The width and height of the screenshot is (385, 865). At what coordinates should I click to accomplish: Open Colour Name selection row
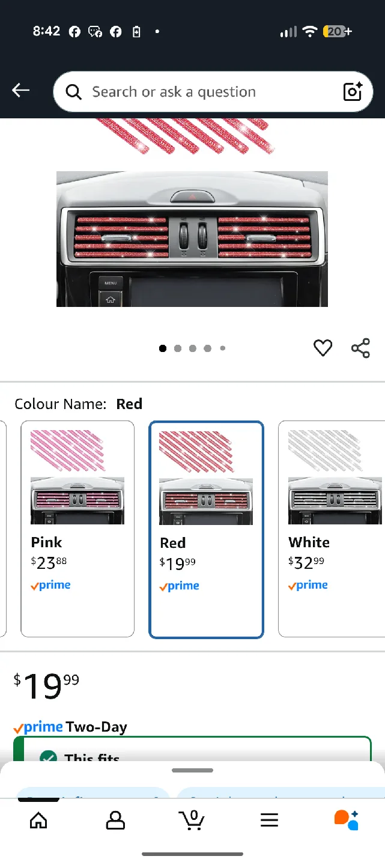(78, 404)
